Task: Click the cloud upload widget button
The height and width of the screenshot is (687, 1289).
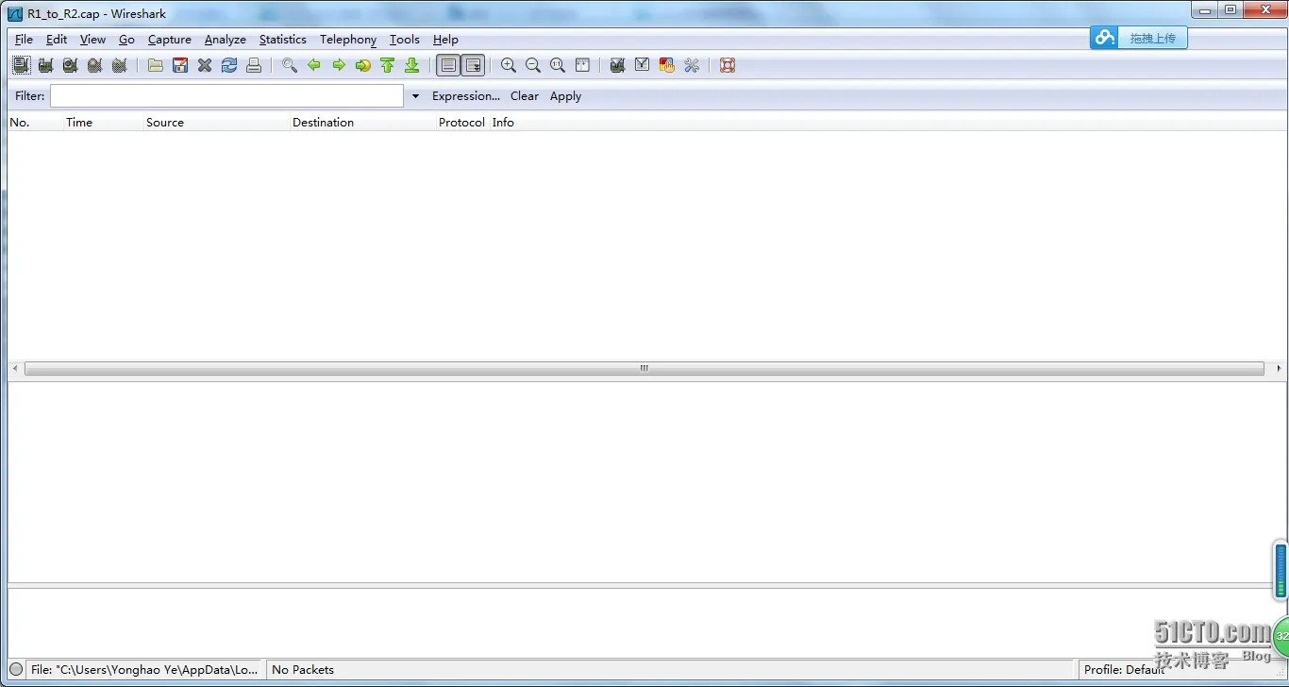Action: (1139, 38)
